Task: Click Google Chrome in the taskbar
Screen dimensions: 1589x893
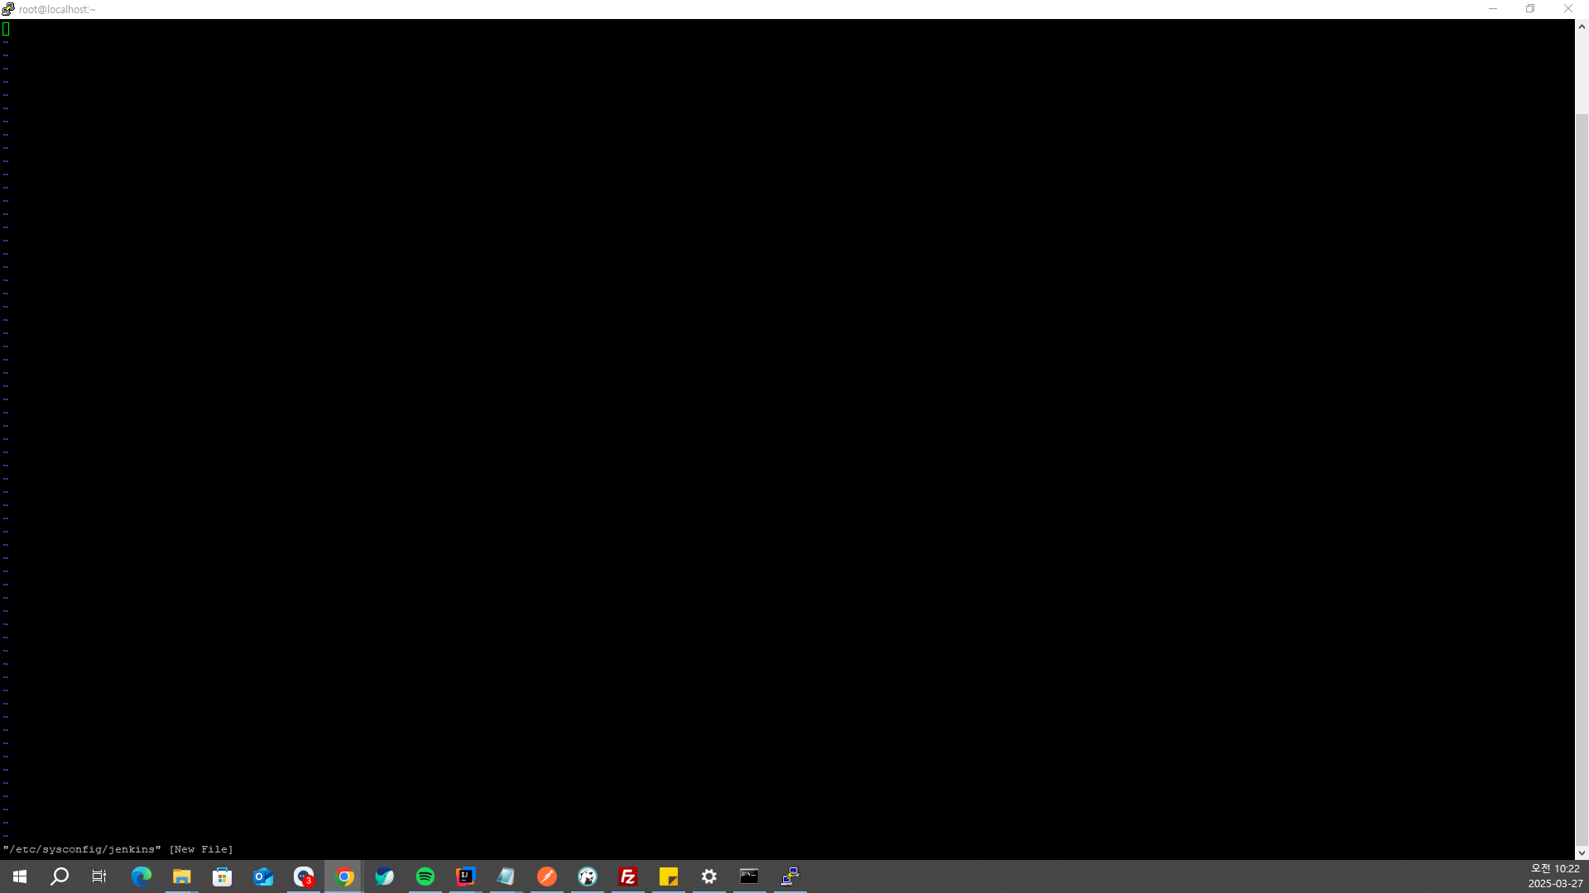Action: 344,876
